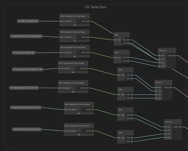This screenshot has height=151, width=188.
Task: Collapse chevron on MLS node fed by Emission Texture UV Index 1
Action: pyautogui.click(x=73, y=72)
